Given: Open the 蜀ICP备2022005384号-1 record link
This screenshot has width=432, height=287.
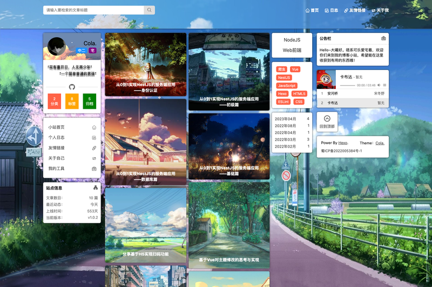Looking at the screenshot, I should [x=341, y=151].
